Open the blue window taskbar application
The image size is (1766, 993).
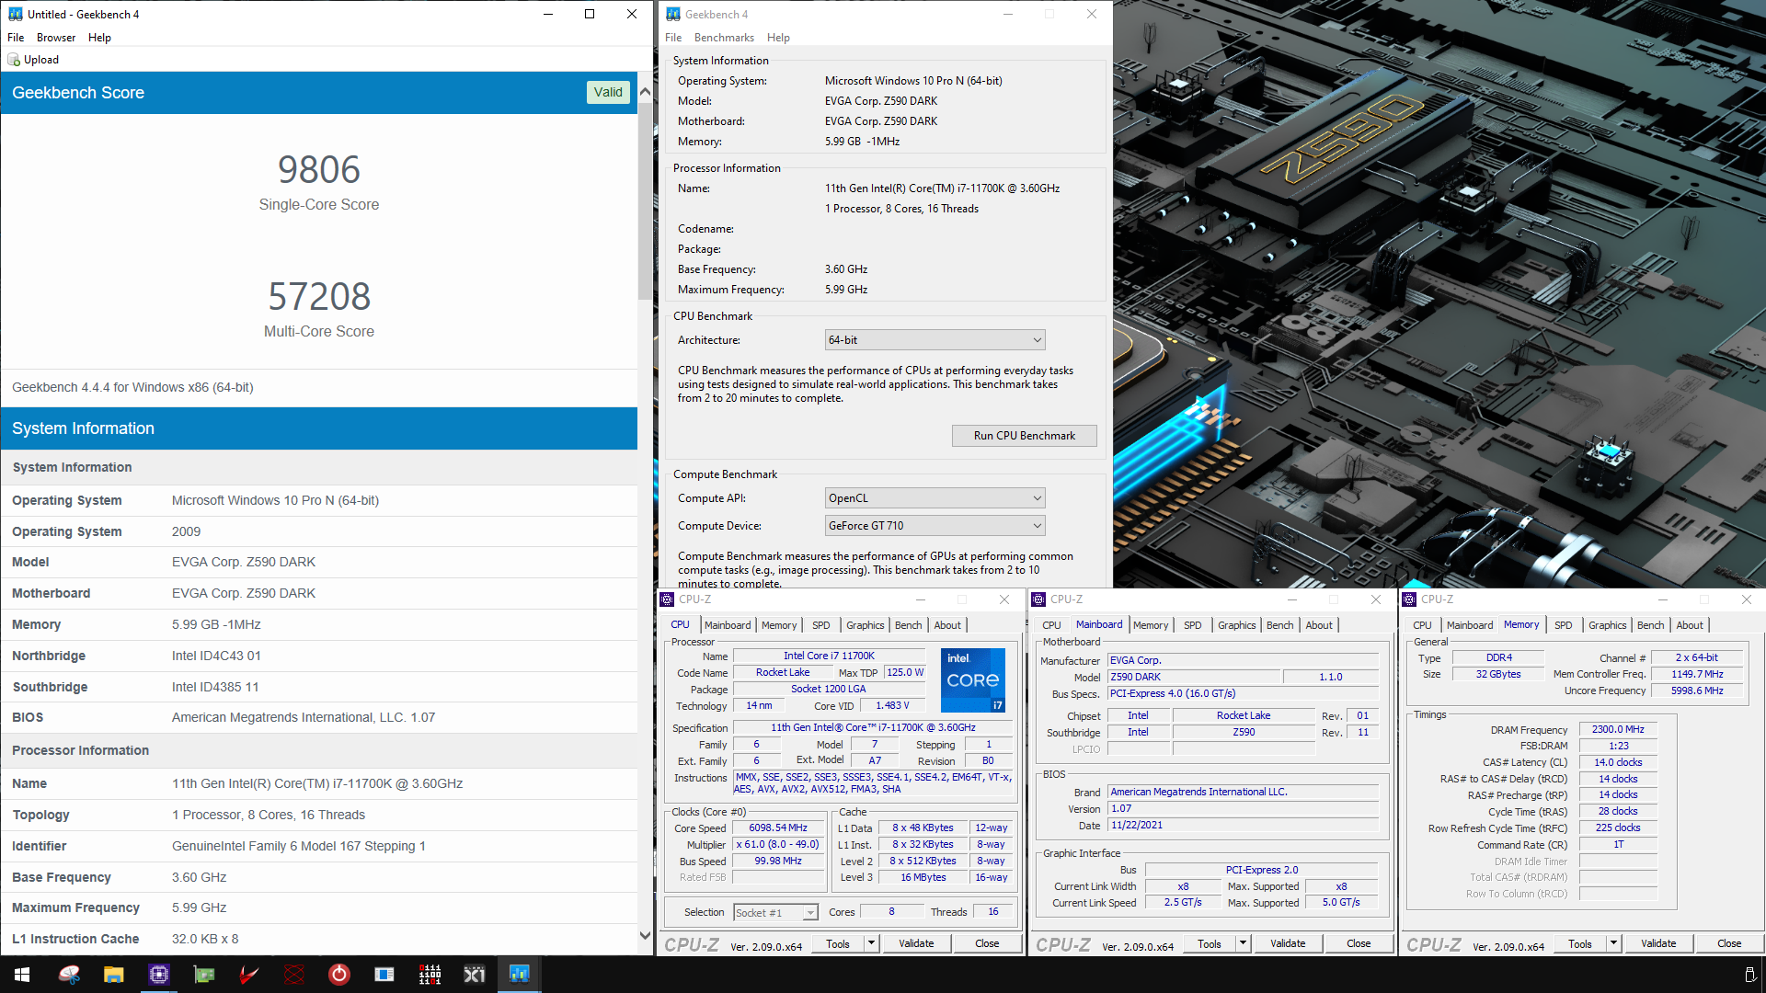pos(384,975)
